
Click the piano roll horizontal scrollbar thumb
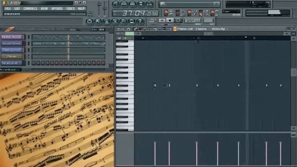point(208,34)
